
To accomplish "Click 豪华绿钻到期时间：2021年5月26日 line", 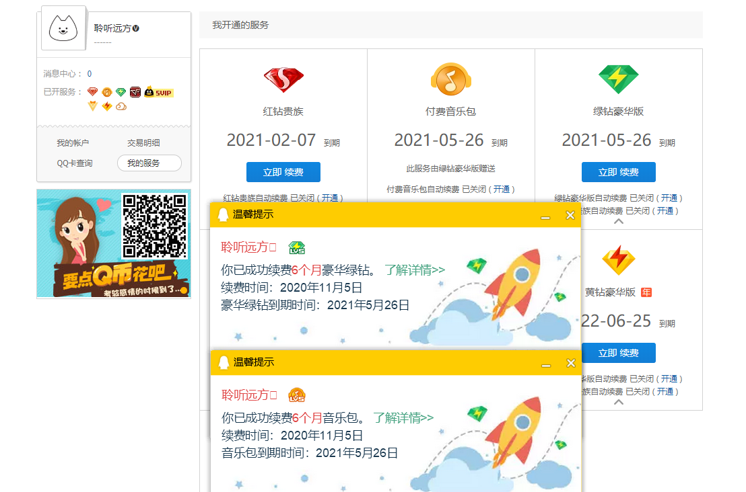I will coord(315,305).
